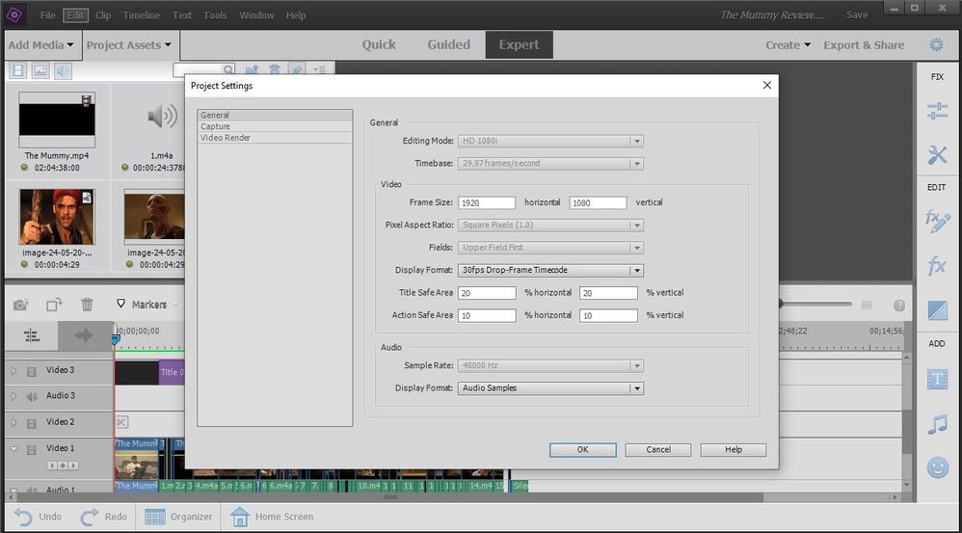Click Action Safe Area vertical field
Image resolution: width=962 pixels, height=533 pixels.
pyautogui.click(x=608, y=316)
